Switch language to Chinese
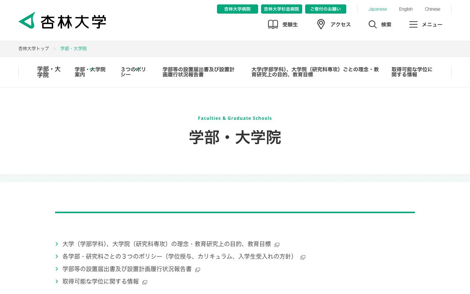The width and height of the screenshot is (470, 294). [433, 9]
